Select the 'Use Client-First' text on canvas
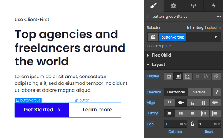 point(32,20)
